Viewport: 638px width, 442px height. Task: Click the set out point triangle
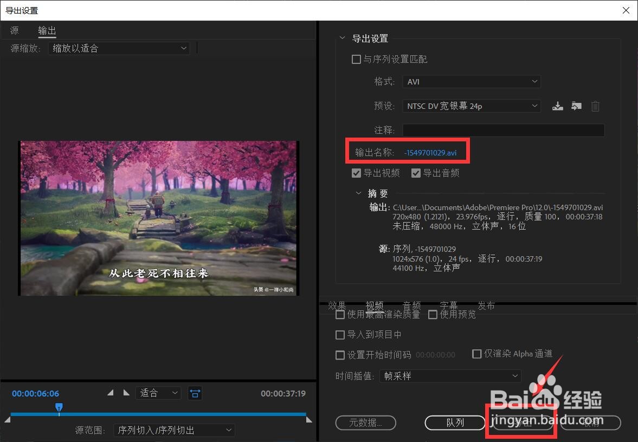(126, 393)
